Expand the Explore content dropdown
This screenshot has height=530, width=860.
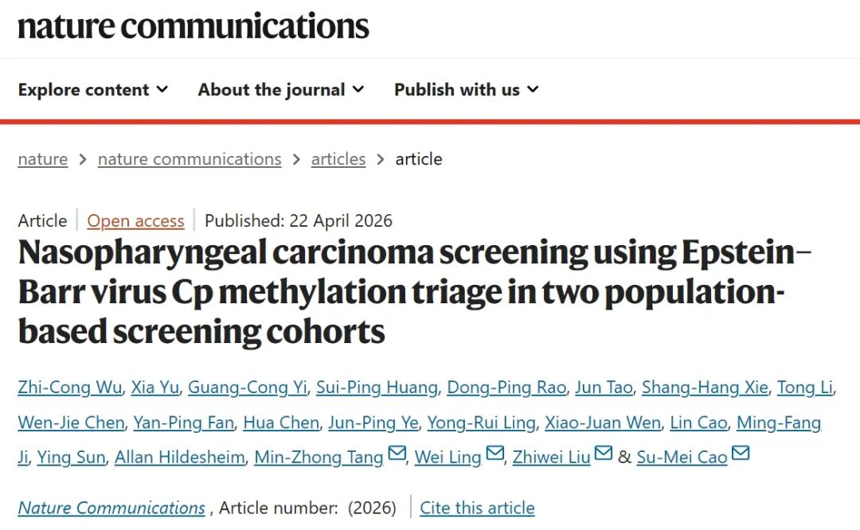pyautogui.click(x=93, y=90)
